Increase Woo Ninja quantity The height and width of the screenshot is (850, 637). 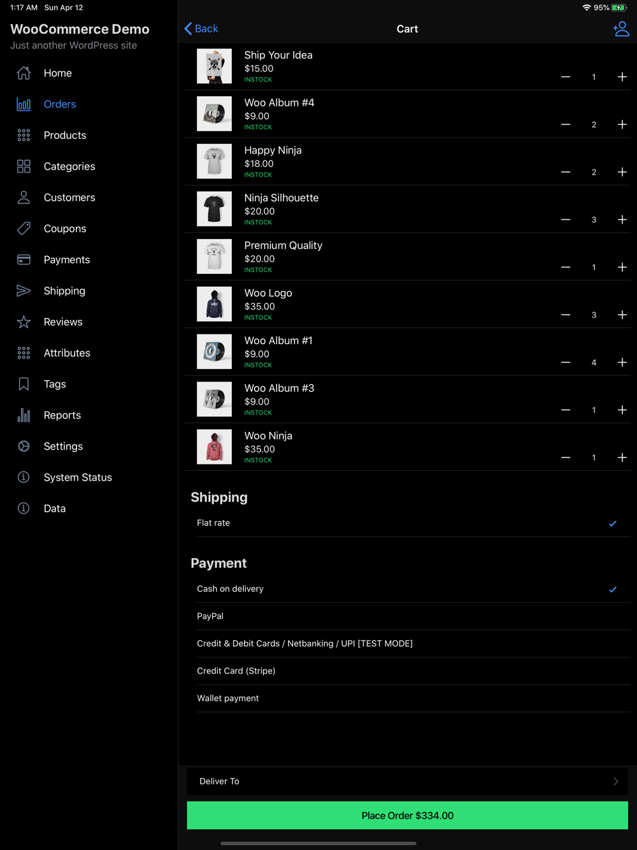[x=622, y=457]
